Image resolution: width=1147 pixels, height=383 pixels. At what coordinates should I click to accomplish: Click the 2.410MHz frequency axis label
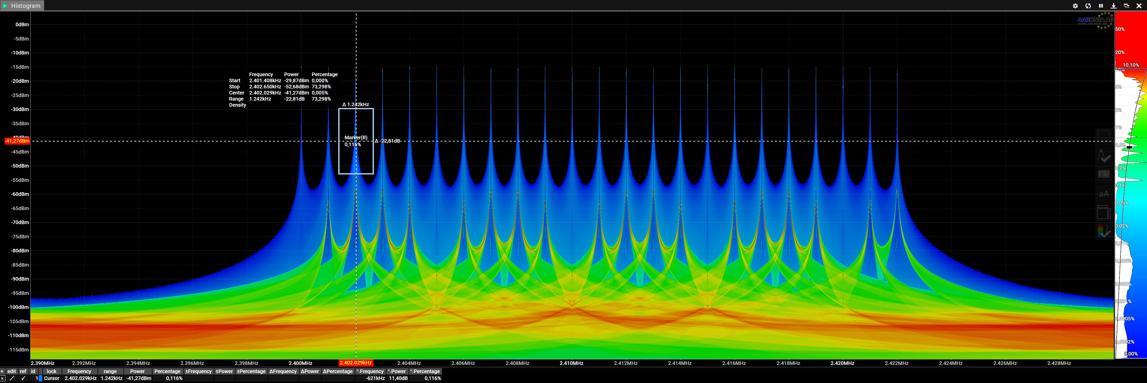click(x=571, y=363)
